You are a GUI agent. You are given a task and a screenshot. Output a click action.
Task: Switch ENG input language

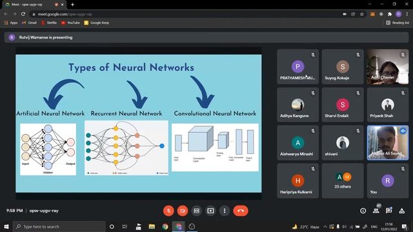(x=374, y=227)
